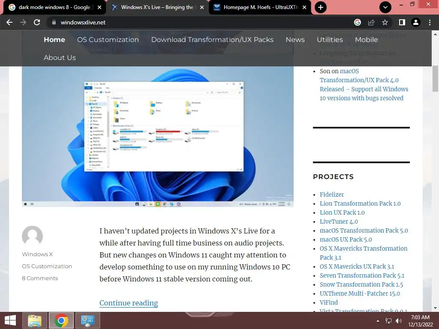
Task: Open the Windows Start button
Action: [10, 320]
